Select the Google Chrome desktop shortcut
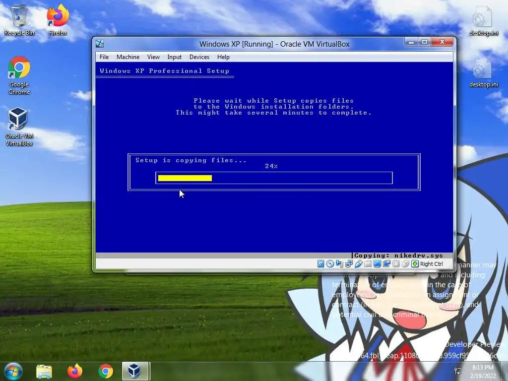 point(19,76)
